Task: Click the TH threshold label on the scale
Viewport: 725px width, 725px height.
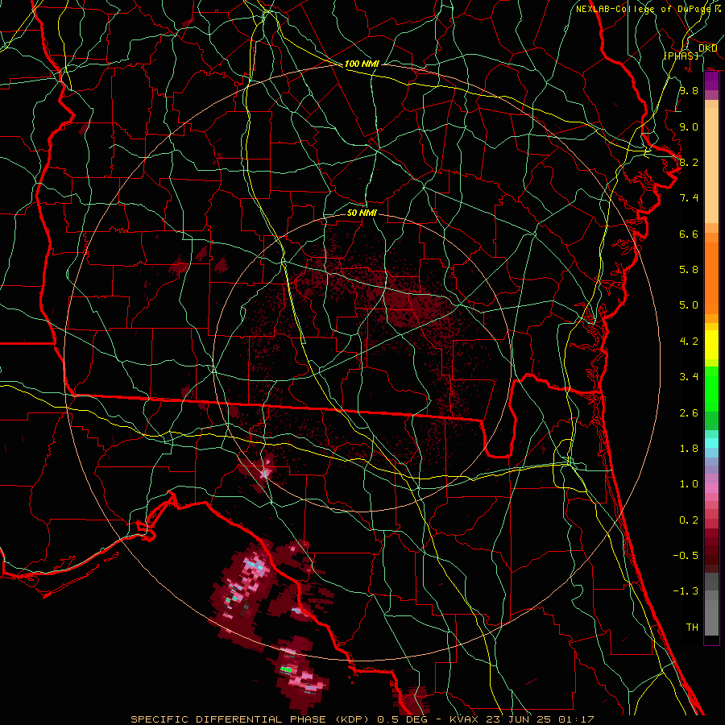Action: pos(692,628)
